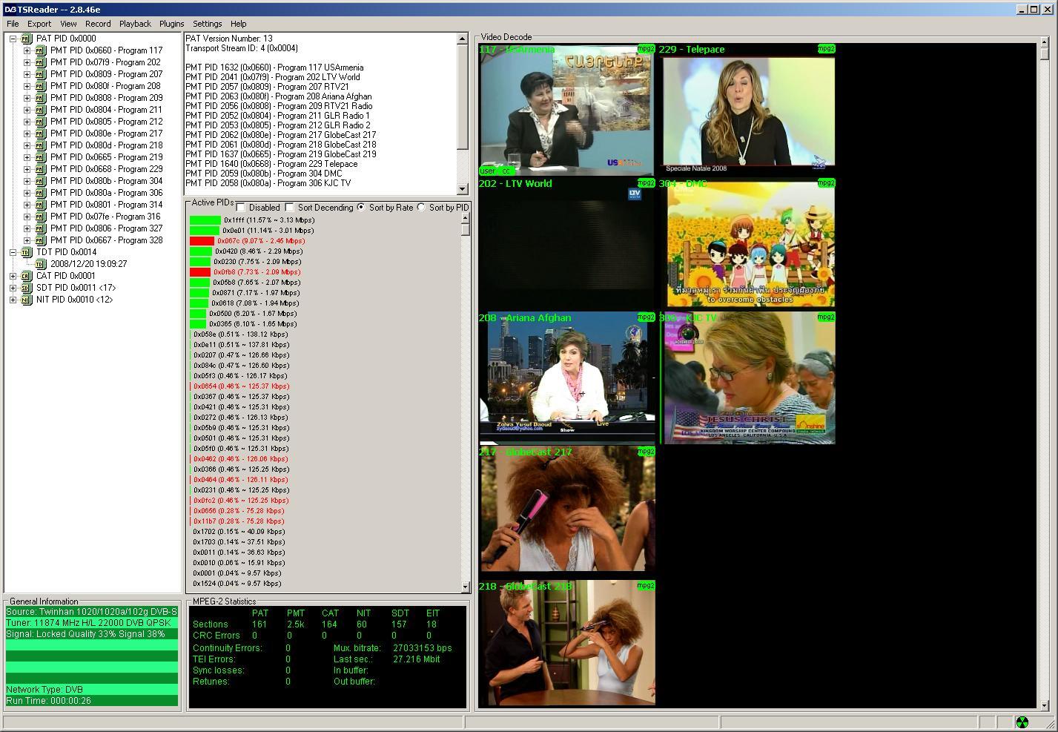Viewport: 1058px width, 732px height.
Task: Click the SDT icon beside SDT PID 0x0011
Action: click(27, 288)
